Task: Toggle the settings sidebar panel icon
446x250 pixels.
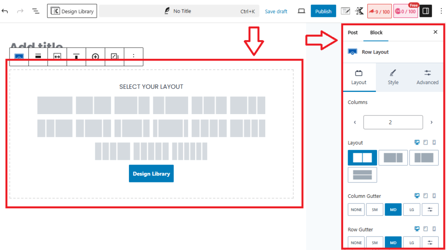Action: [x=426, y=11]
